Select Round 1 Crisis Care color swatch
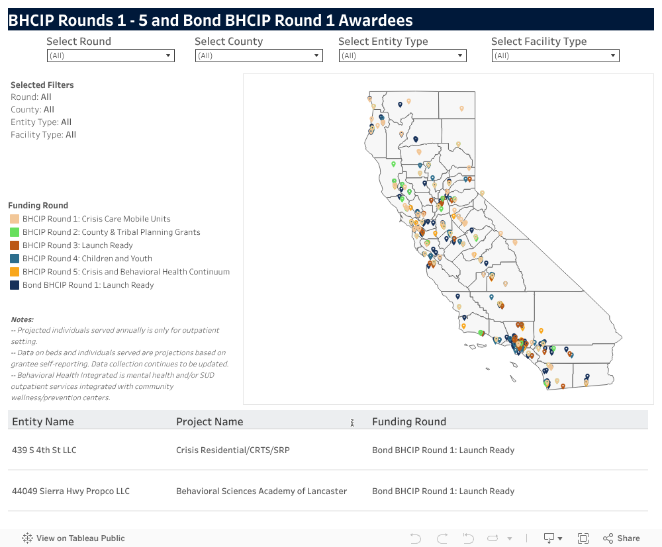The image size is (662, 547). click(15, 219)
